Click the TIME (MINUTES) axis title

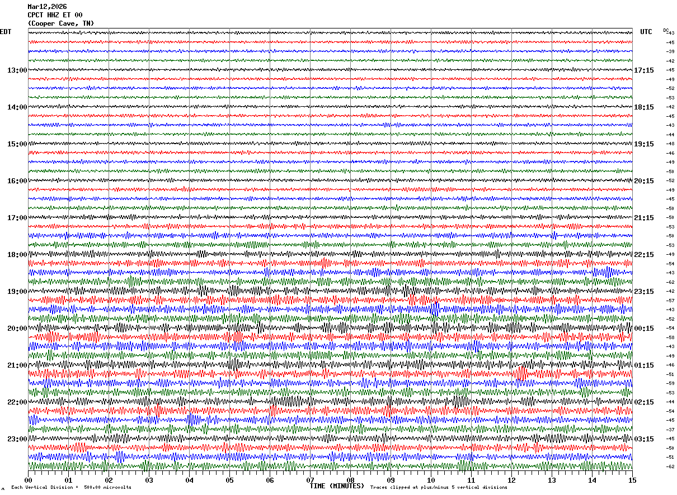coord(337,486)
